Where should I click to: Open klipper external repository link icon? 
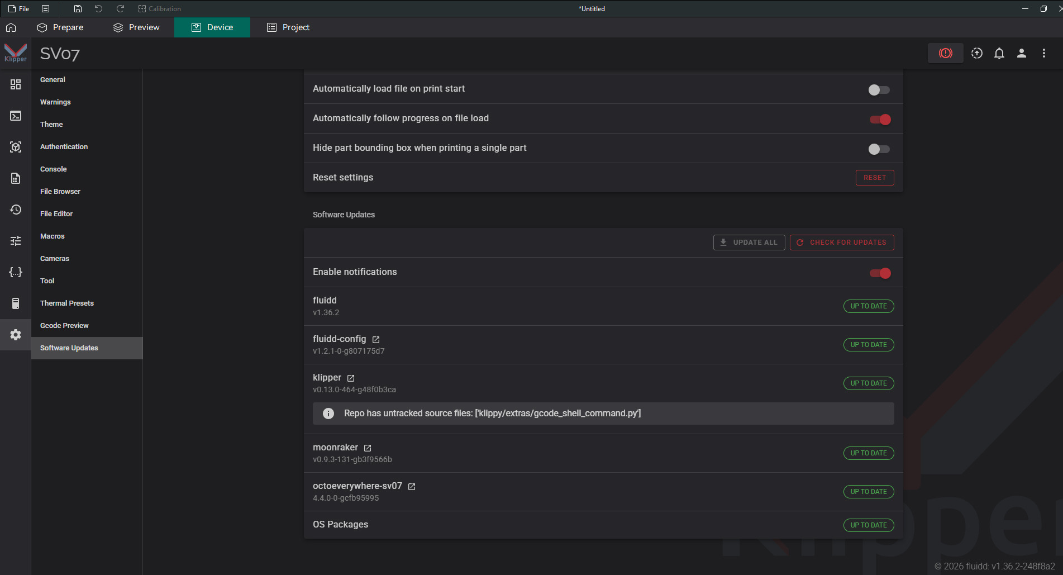(x=351, y=378)
